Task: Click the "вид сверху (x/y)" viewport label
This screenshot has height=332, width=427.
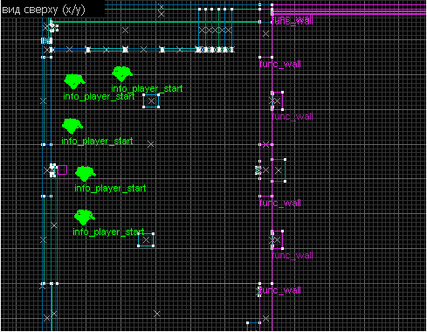Action: (x=44, y=10)
